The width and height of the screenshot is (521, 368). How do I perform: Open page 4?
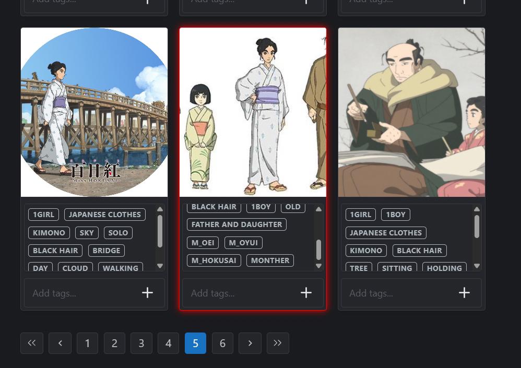(x=169, y=343)
